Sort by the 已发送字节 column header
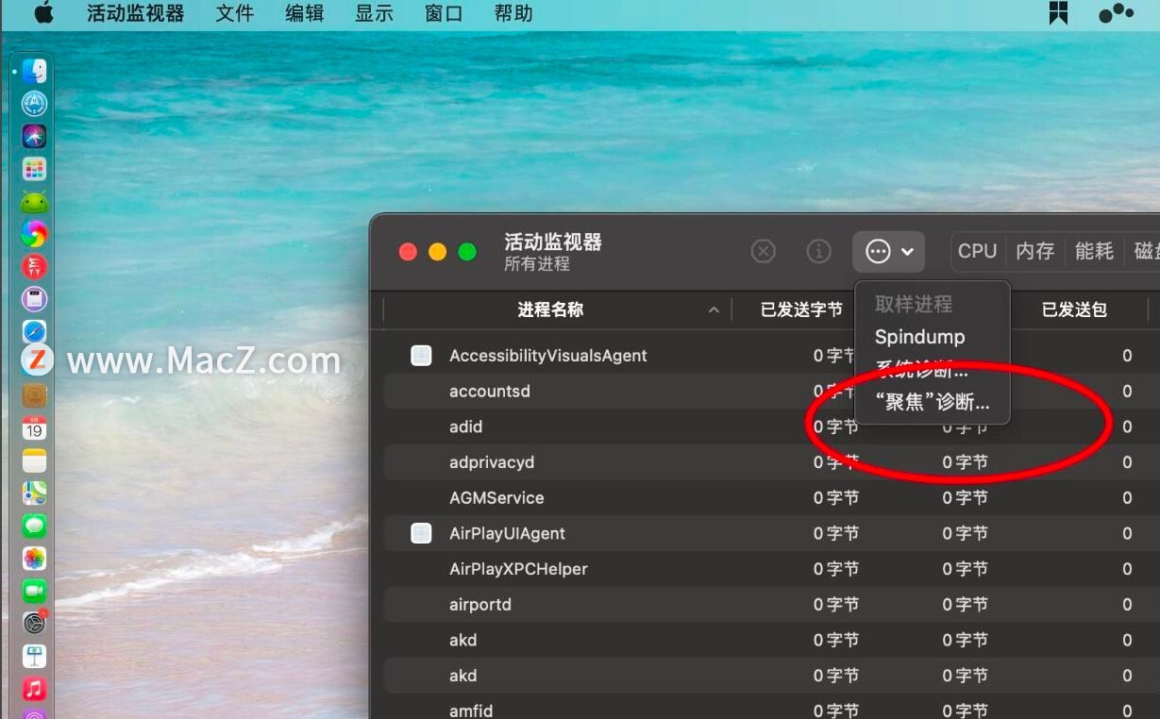 pos(801,309)
